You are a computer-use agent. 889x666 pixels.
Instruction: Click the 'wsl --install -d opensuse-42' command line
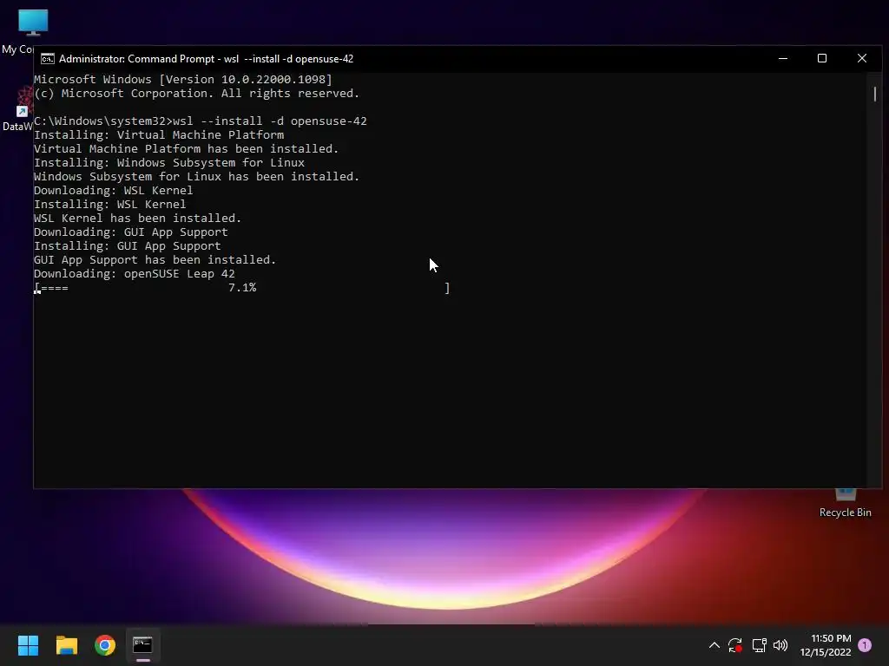201,121
